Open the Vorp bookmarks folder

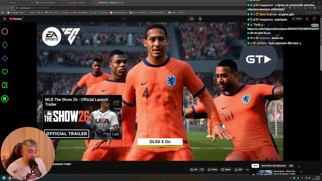94,12
